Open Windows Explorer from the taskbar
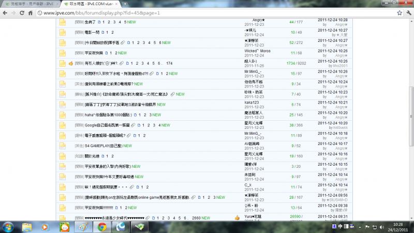 point(27,226)
